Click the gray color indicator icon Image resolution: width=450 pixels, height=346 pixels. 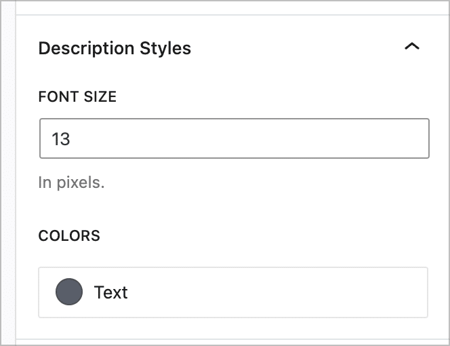click(68, 292)
